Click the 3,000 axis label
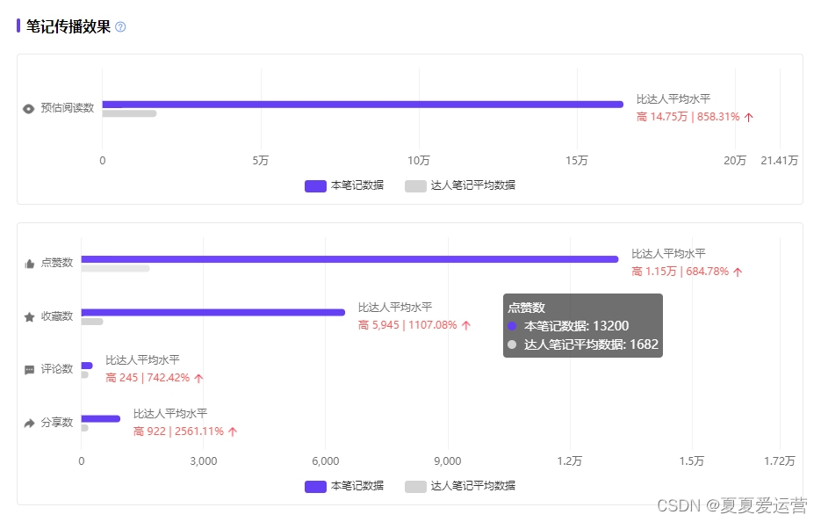This screenshot has width=821, height=522. [203, 461]
